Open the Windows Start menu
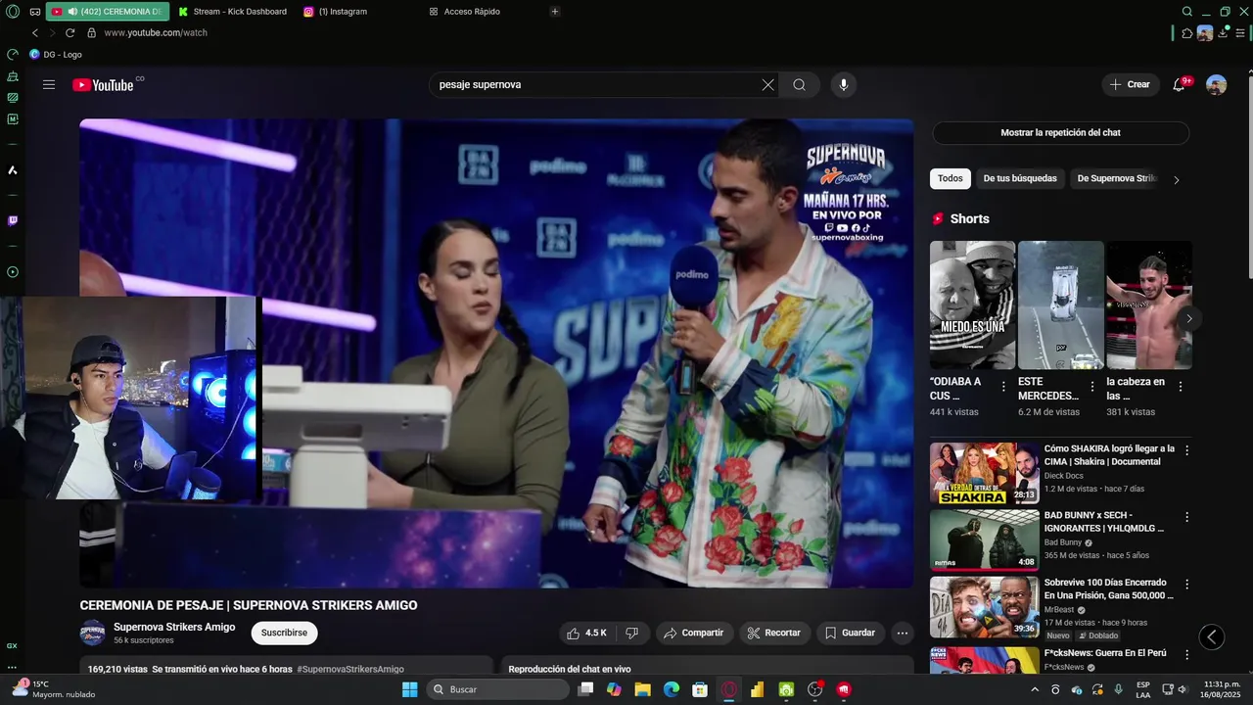 (410, 689)
